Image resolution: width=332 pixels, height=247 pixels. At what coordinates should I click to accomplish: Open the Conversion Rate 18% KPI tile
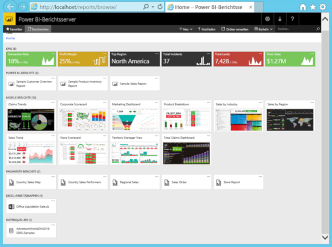click(x=31, y=59)
